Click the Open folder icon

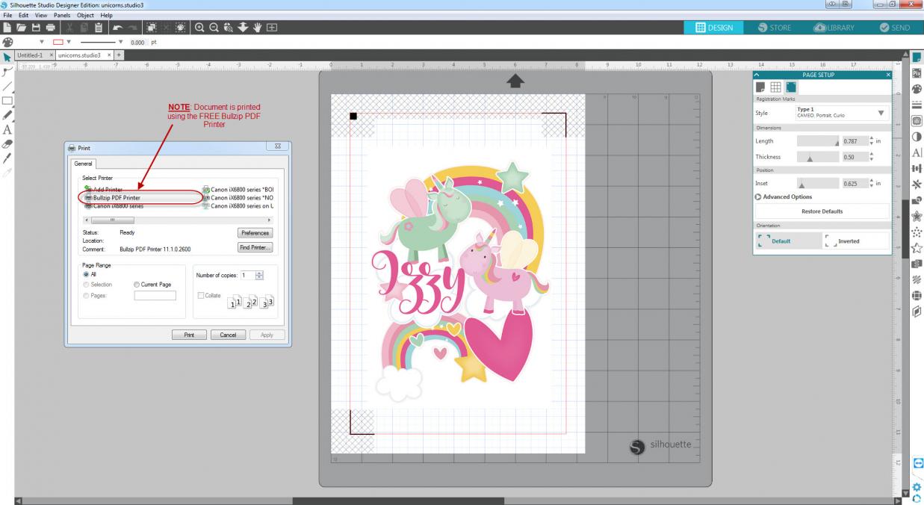pyautogui.click(x=22, y=28)
